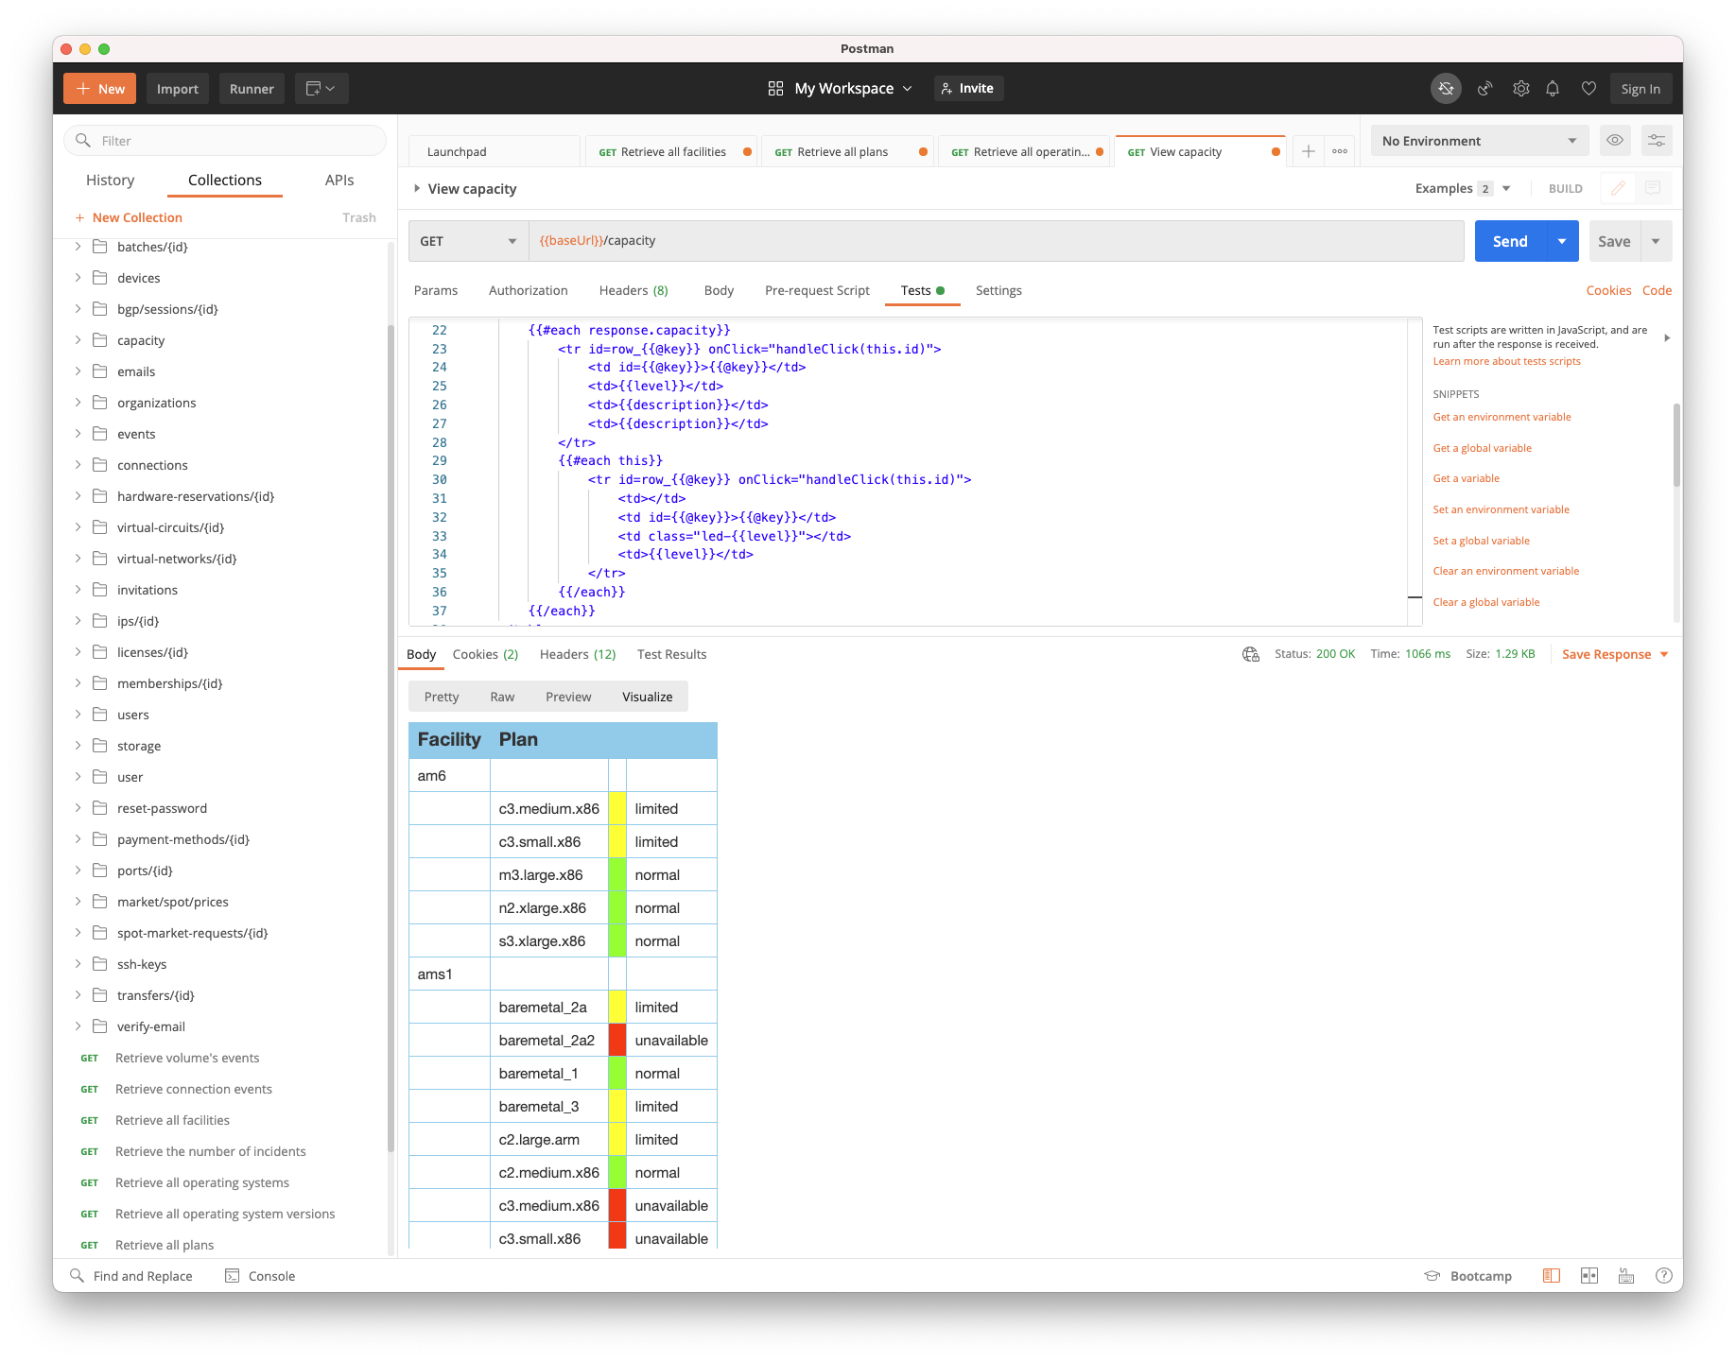Open My Workspace dropdown
This screenshot has height=1362, width=1736.
coord(853,88)
